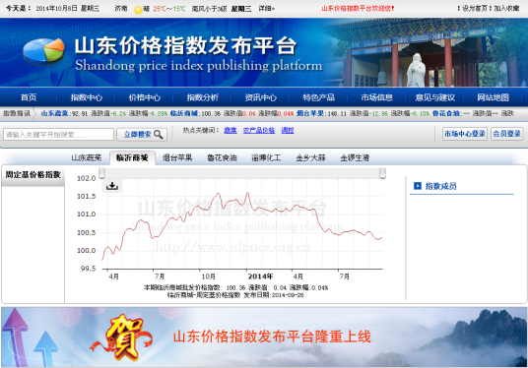
Task: Open the 首页 menu item
Action: tap(29, 97)
